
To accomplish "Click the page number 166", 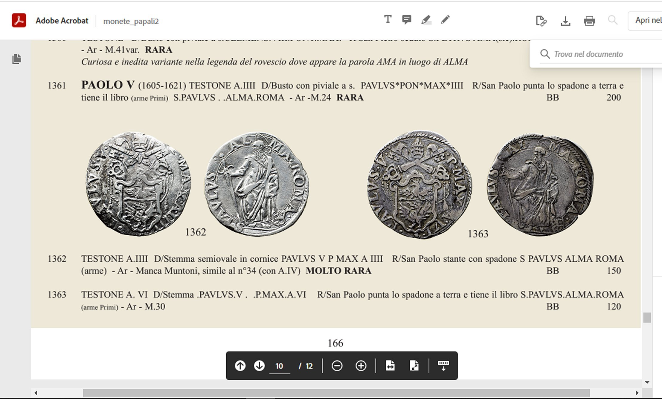I will pos(335,343).
